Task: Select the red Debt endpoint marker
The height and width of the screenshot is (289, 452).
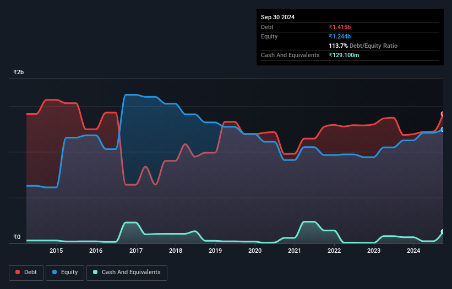Action: [443, 114]
